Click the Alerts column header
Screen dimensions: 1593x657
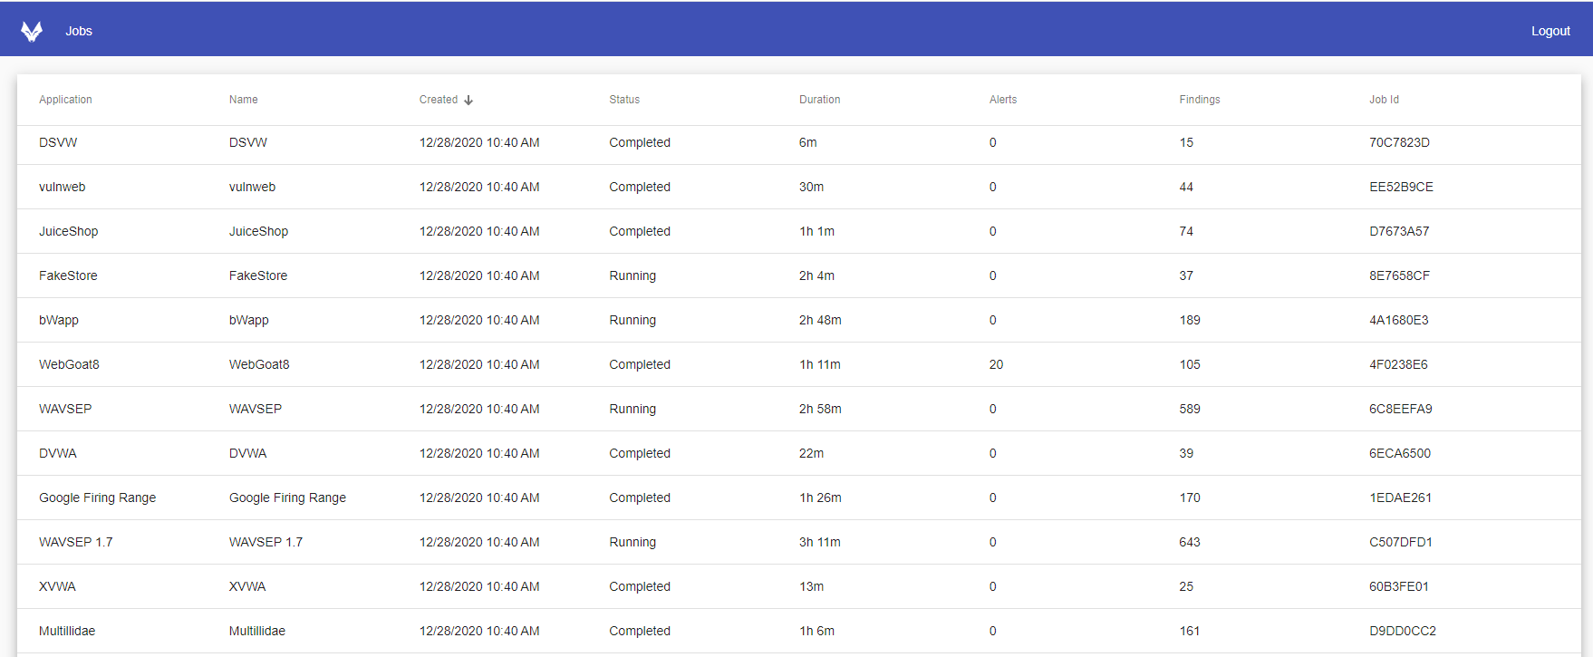1002,100
